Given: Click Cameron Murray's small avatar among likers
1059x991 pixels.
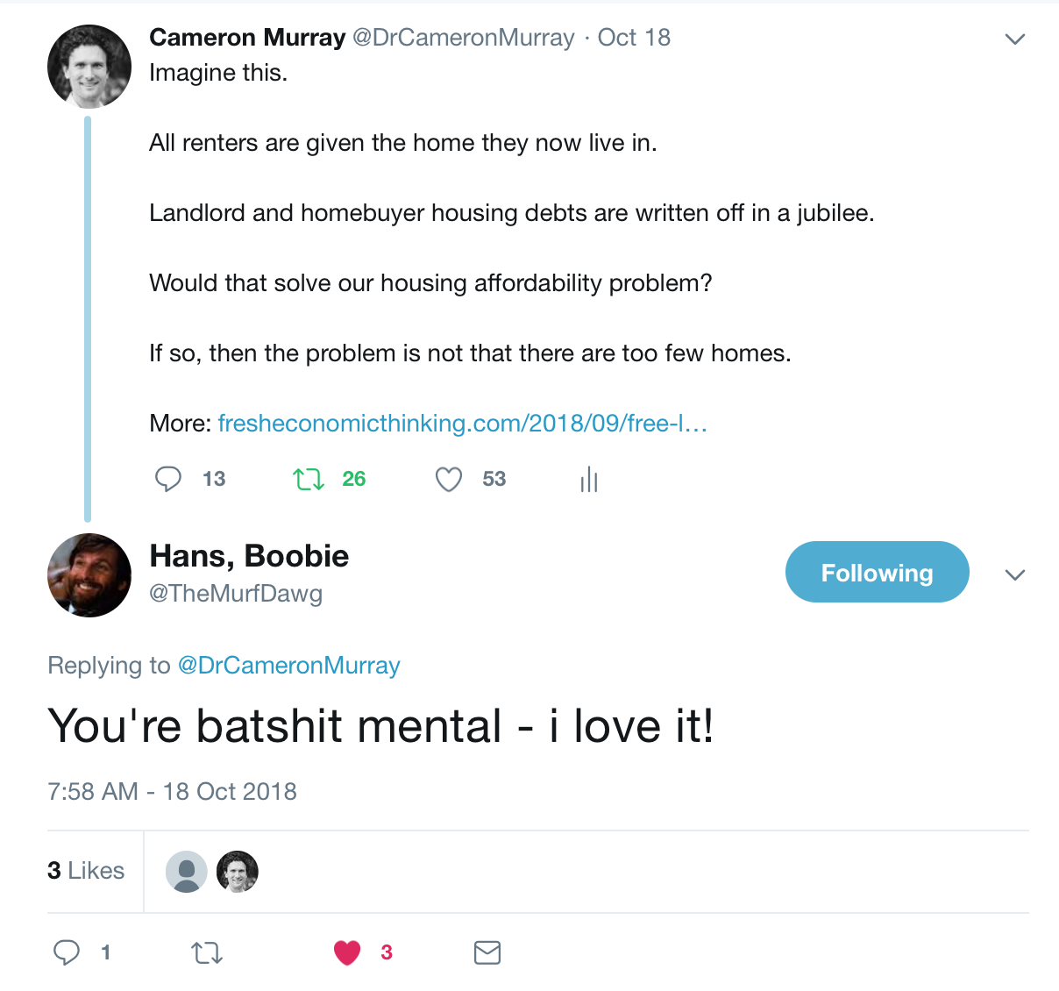Looking at the screenshot, I should tap(238, 872).
